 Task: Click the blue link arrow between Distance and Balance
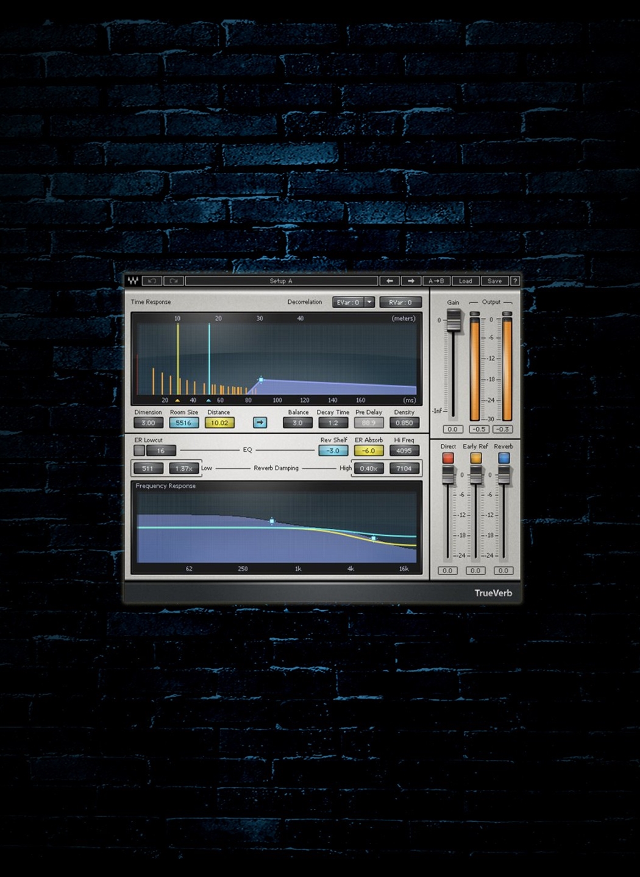tap(260, 423)
